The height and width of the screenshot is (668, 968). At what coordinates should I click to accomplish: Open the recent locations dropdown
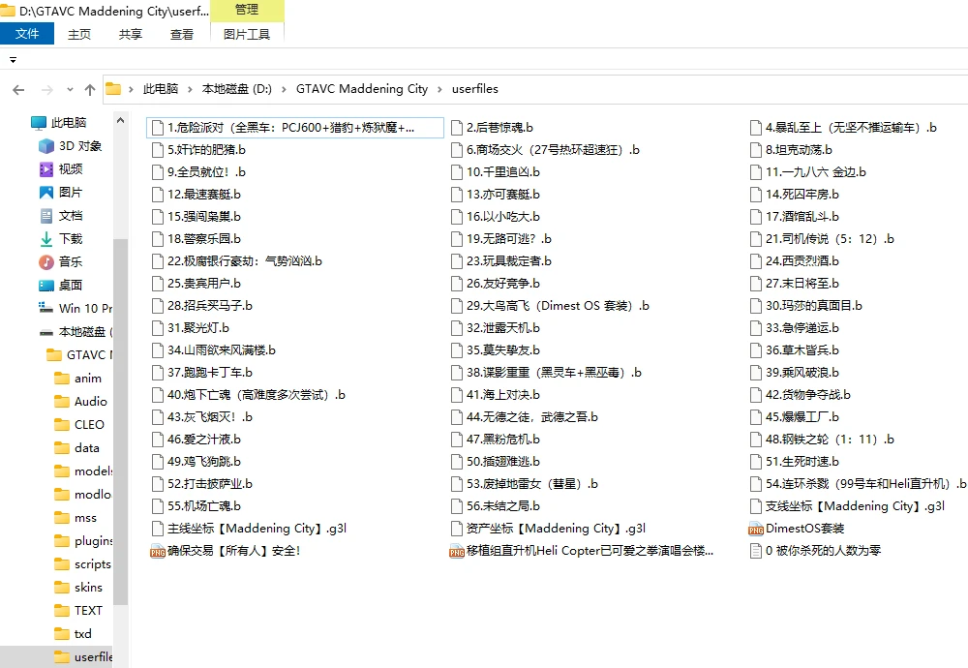tap(70, 89)
